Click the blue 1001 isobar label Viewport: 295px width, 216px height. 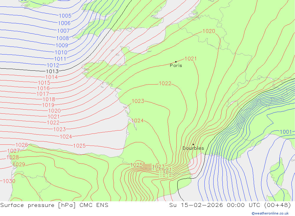(286, 132)
